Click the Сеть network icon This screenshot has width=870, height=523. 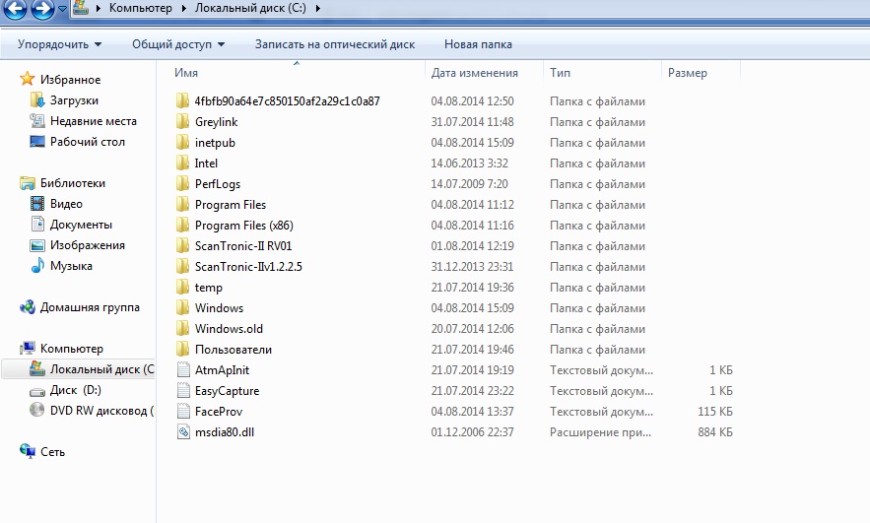(x=28, y=451)
